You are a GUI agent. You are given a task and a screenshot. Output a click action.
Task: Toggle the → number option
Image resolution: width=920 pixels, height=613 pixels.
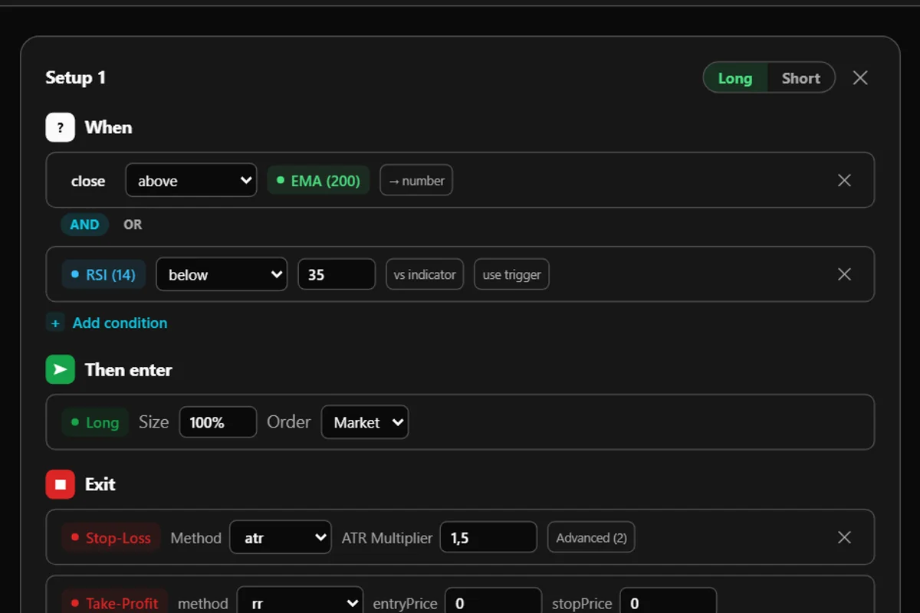[416, 181]
